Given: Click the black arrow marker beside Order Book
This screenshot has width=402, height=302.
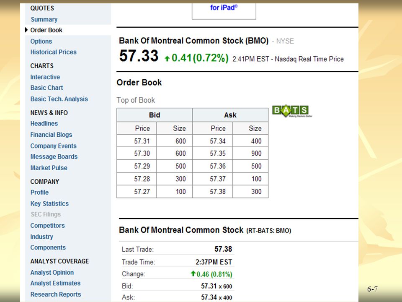Looking at the screenshot, I should 26,30.
